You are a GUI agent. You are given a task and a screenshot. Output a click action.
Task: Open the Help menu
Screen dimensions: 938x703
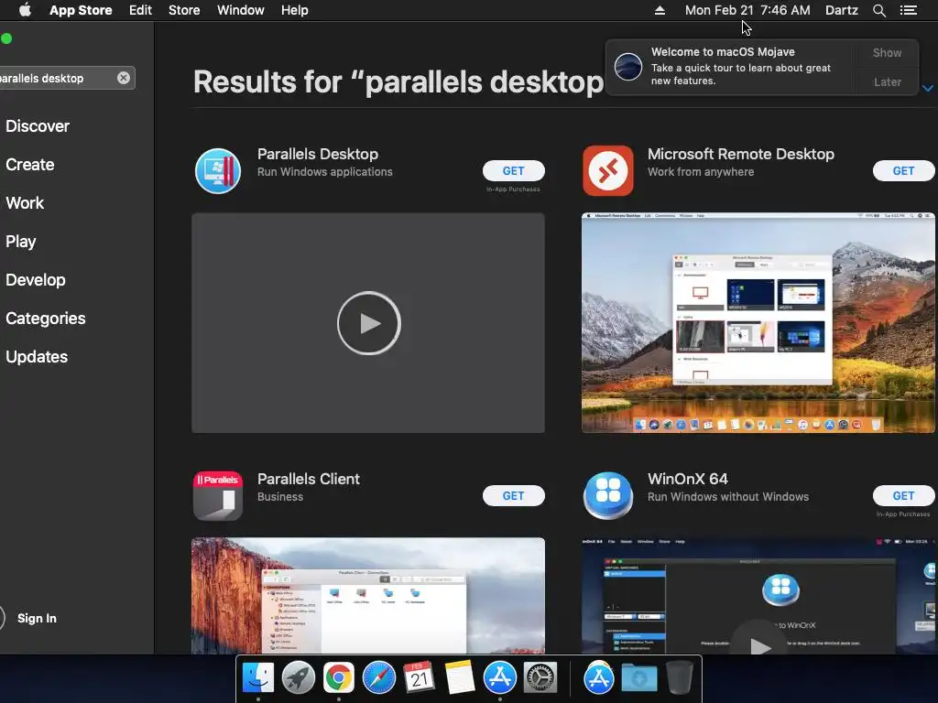pyautogui.click(x=294, y=10)
